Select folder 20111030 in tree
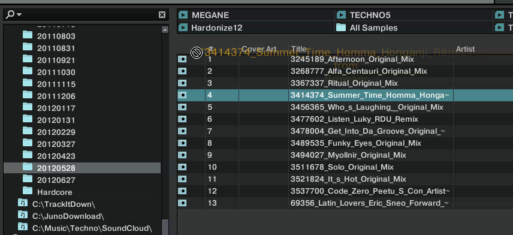 tap(56, 72)
